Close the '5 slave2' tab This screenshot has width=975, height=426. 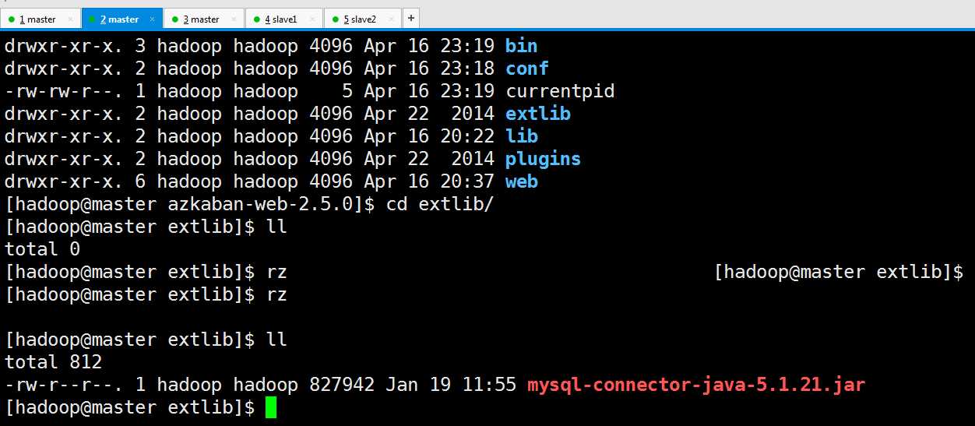click(x=392, y=19)
